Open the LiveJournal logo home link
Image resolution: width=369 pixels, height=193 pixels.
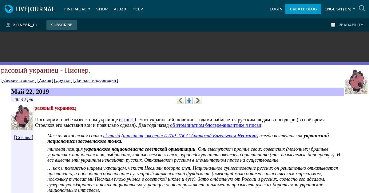[30, 9]
